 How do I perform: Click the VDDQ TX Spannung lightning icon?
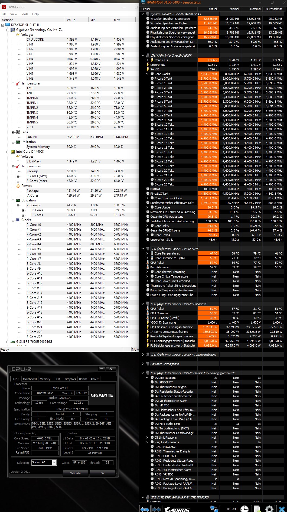[x=148, y=322]
